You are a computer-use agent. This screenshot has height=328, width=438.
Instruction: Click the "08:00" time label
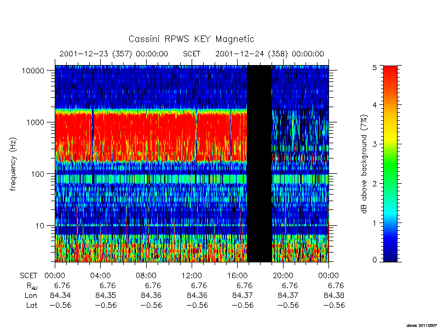tap(146, 276)
